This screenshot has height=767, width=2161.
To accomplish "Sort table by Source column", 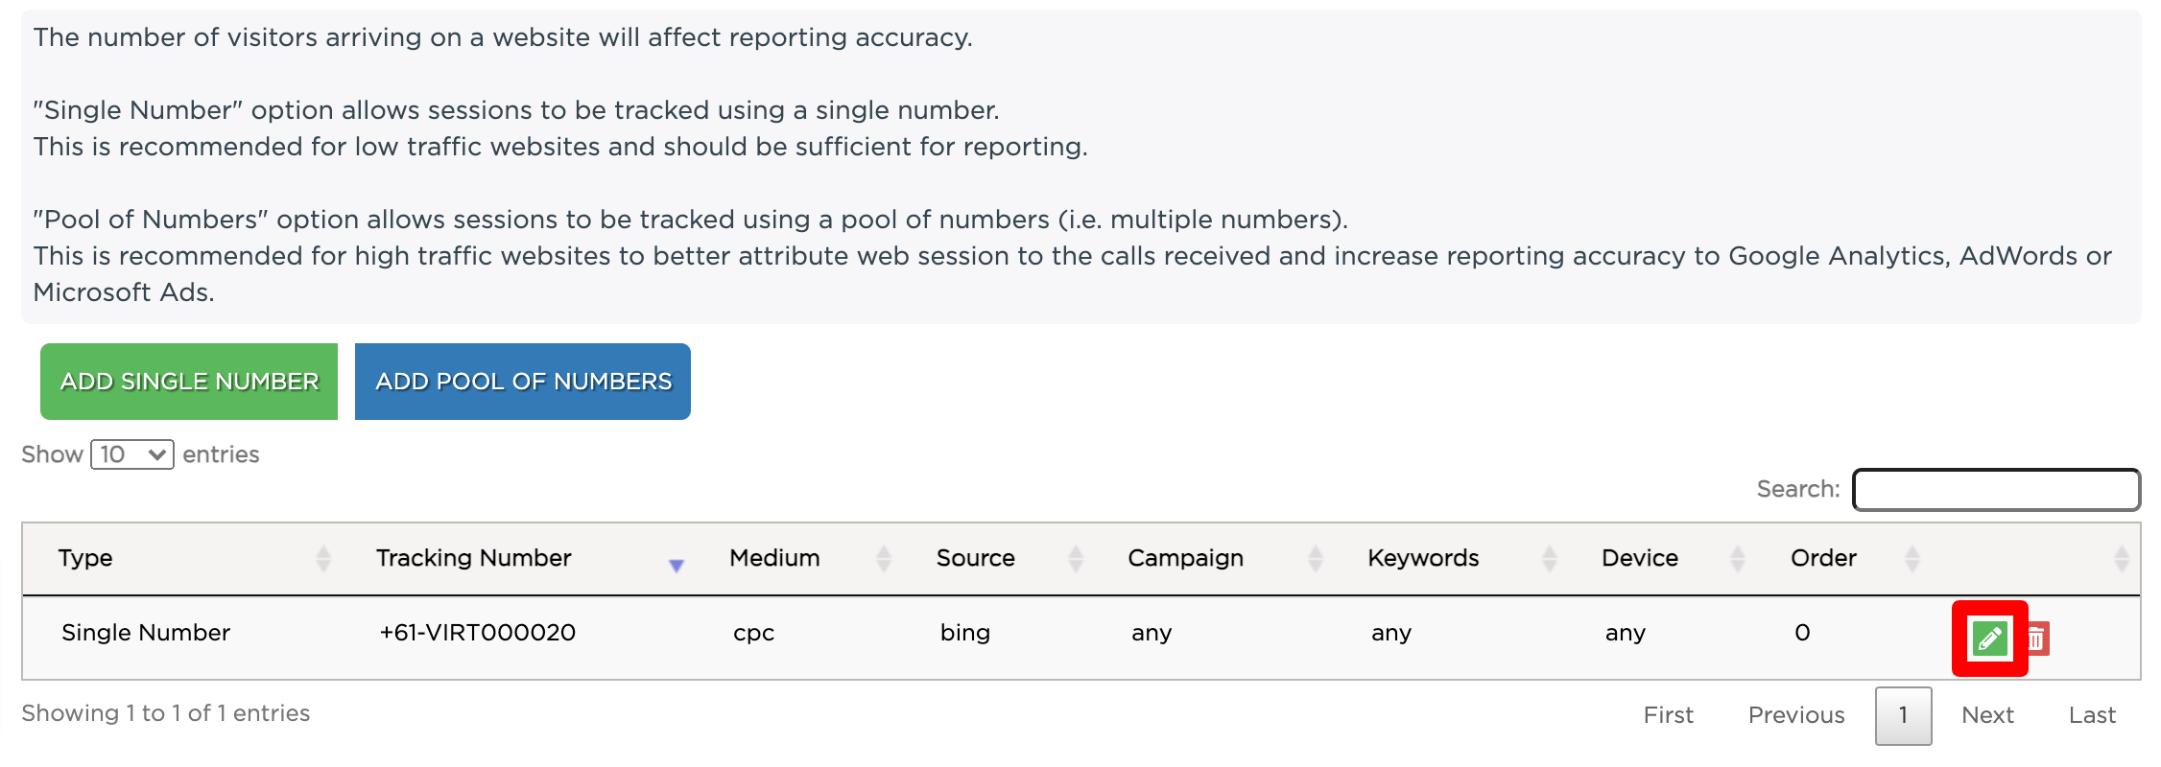I will click(1076, 558).
